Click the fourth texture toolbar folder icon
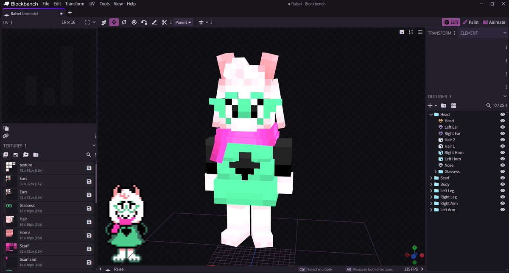Viewport: 509px width, 273px height. pyautogui.click(x=36, y=155)
